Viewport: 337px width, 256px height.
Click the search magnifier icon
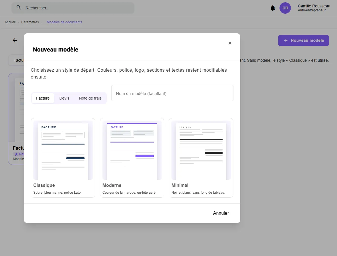[x=19, y=7]
